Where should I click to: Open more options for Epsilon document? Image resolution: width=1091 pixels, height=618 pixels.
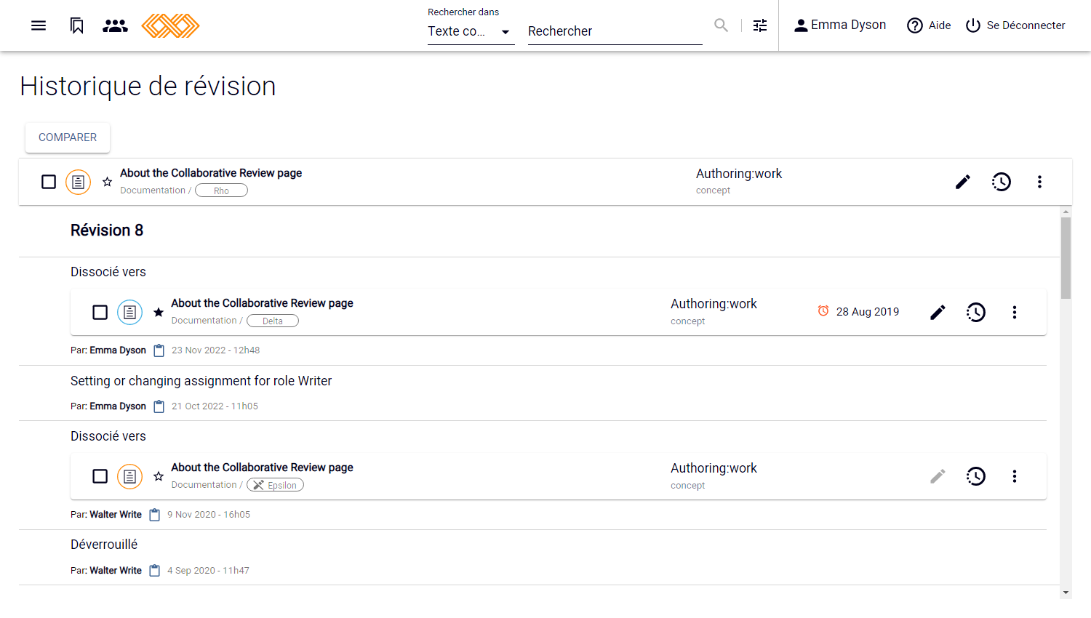[x=1015, y=476]
